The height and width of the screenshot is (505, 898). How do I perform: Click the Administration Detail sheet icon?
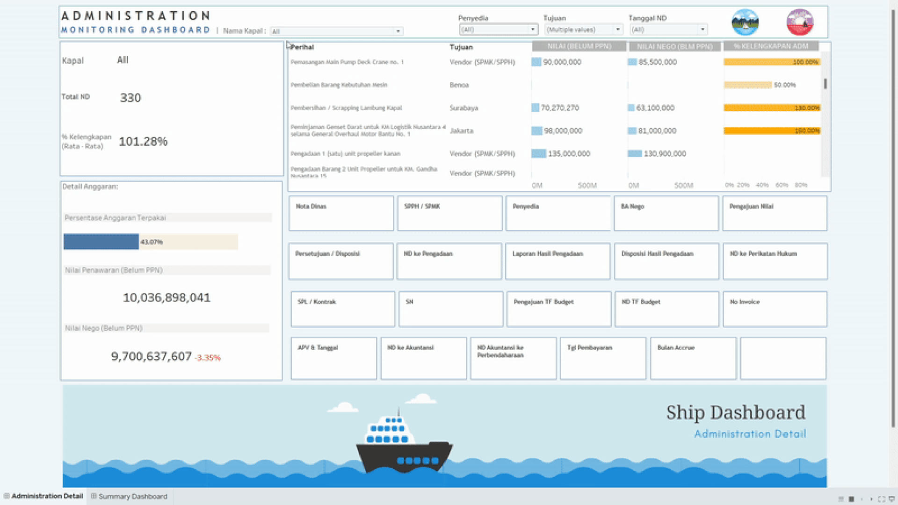(x=7, y=496)
